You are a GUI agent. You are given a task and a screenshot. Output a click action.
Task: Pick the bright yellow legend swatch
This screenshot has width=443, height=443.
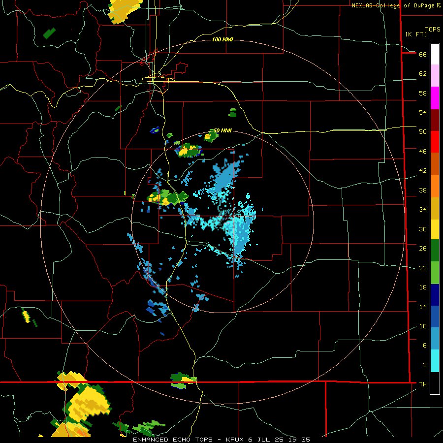(x=435, y=229)
